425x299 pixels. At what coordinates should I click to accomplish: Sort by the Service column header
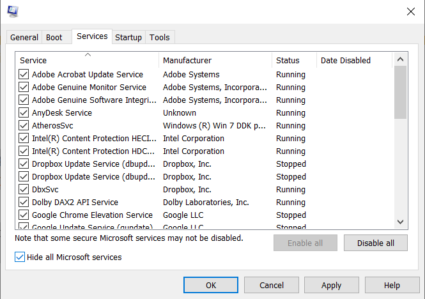coord(88,60)
